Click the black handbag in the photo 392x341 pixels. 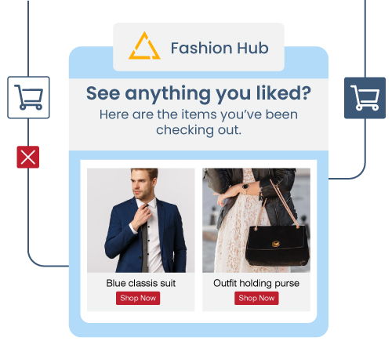tap(278, 245)
